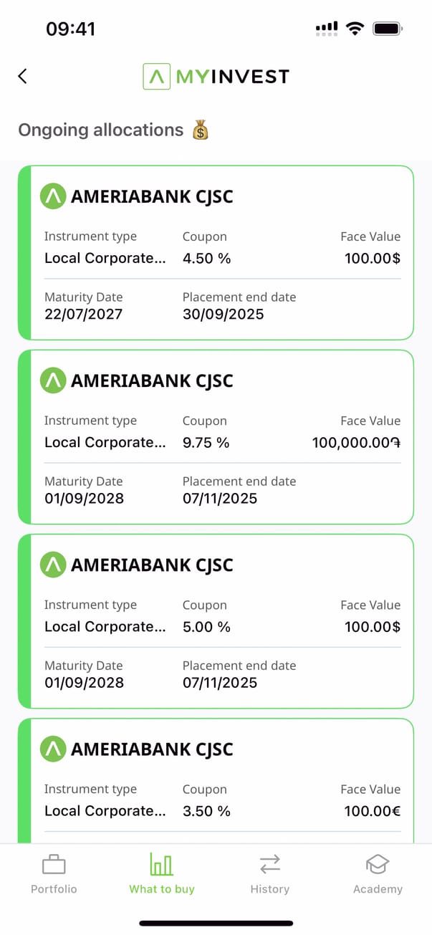Viewport: 432px width, 935px height.
Task: Tap the Portfolio briefcase icon
Action: pos(54,865)
